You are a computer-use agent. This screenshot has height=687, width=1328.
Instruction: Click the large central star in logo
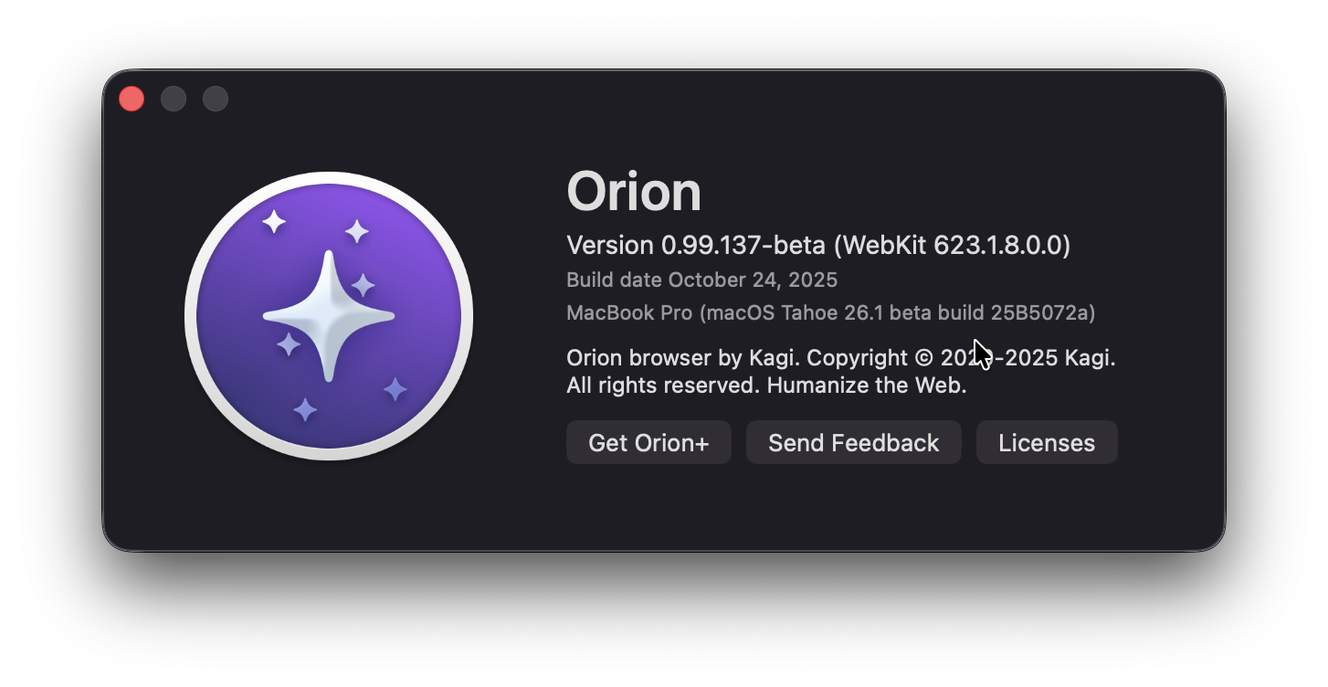point(329,316)
